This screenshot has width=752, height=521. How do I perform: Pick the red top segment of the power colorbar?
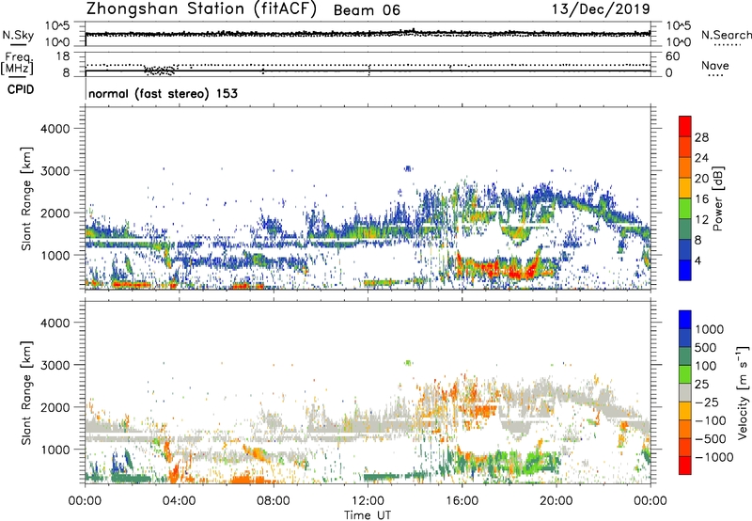[685, 126]
